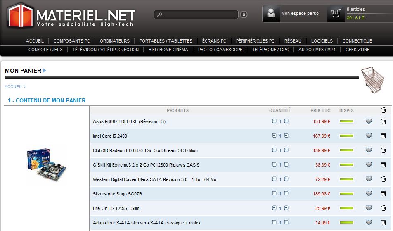
Task: Click availability bar for Silverstone Sugo SG07B
Action: click(346, 194)
